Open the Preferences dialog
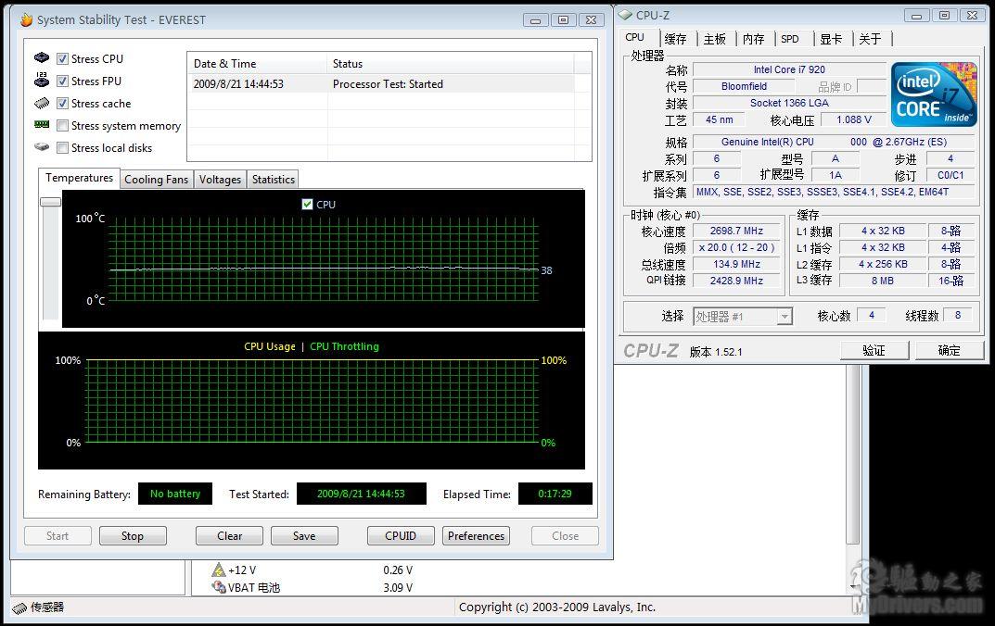Image resolution: width=995 pixels, height=626 pixels. coord(476,535)
